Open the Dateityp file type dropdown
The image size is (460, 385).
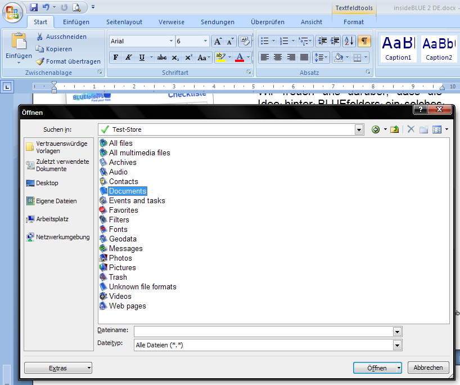[397, 345]
